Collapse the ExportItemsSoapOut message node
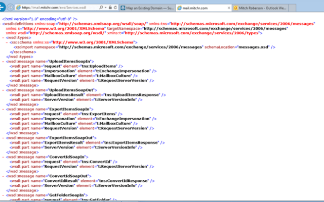This screenshot has height=202, width=324. coord(4,137)
